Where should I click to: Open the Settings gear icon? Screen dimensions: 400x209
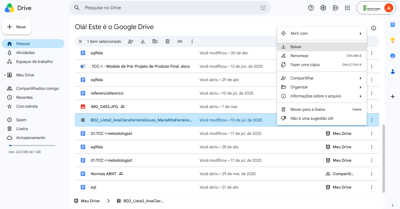click(323, 8)
